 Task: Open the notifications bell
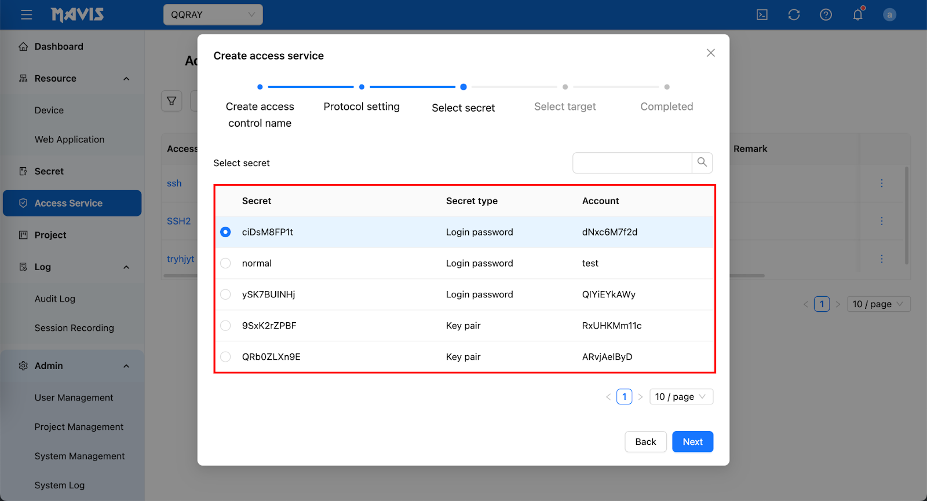click(857, 14)
